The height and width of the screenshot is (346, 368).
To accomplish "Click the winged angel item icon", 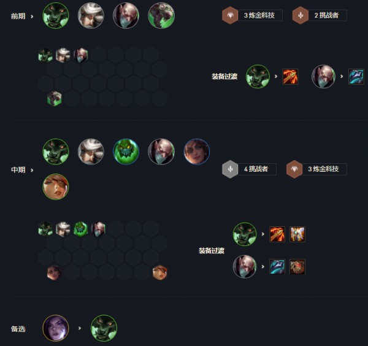I will 297,234.
